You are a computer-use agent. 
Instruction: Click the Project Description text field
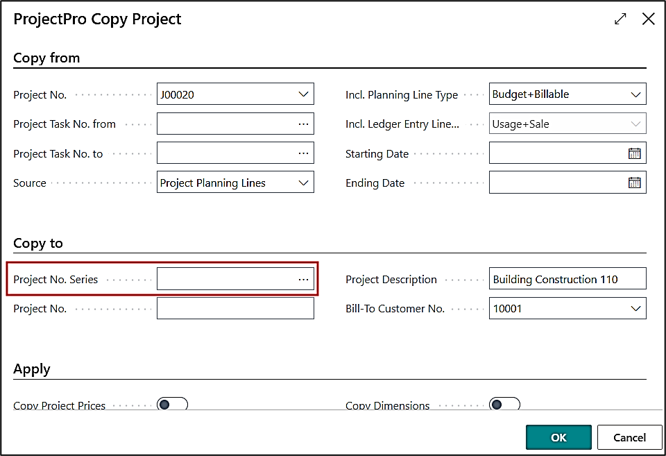567,279
